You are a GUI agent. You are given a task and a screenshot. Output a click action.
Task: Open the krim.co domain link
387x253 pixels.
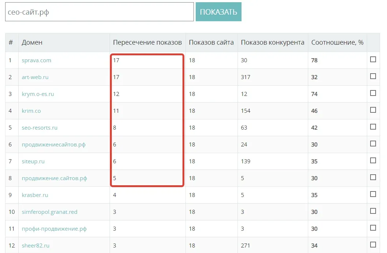pos(31,111)
